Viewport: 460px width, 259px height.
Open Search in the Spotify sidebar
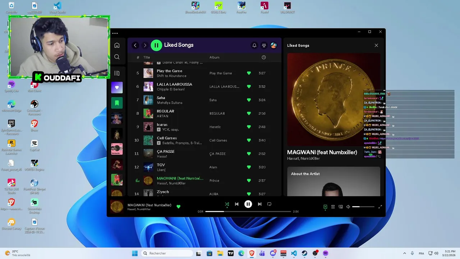(117, 57)
